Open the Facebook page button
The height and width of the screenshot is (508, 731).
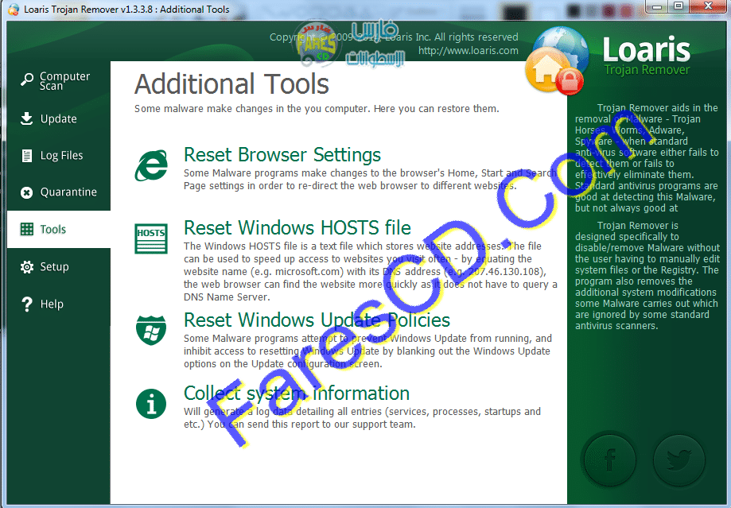coord(610,460)
